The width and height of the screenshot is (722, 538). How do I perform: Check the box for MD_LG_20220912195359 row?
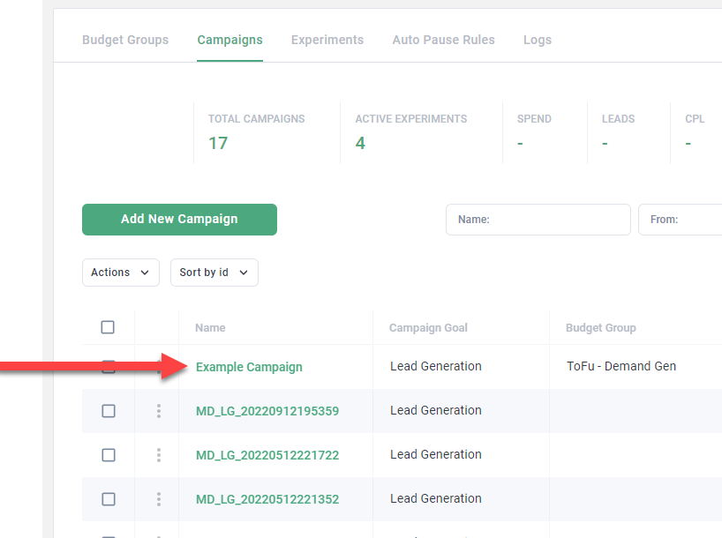(x=109, y=411)
